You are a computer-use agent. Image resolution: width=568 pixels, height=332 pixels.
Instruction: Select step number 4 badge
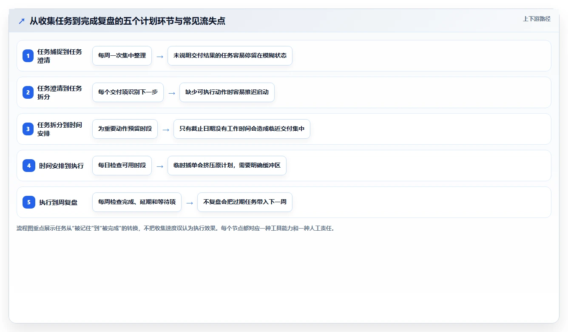tap(28, 166)
